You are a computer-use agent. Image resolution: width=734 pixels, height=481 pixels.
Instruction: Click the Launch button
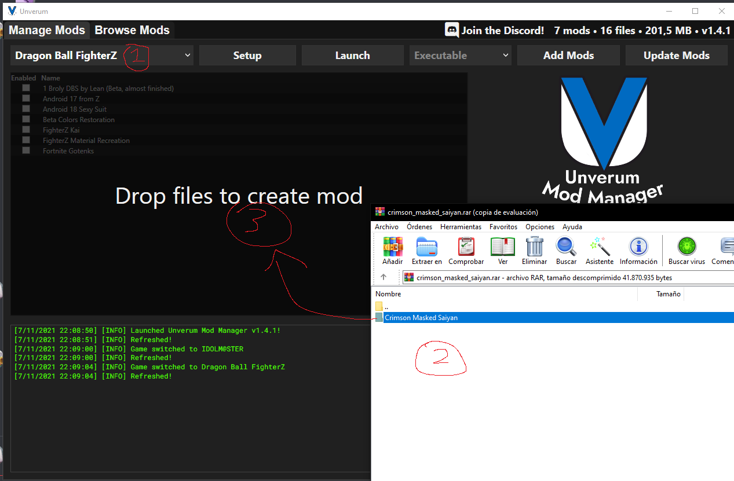coord(352,56)
